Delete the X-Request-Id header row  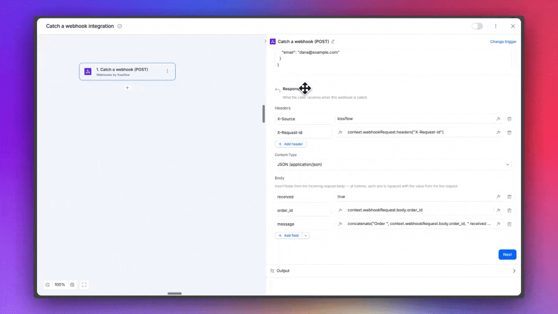509,132
